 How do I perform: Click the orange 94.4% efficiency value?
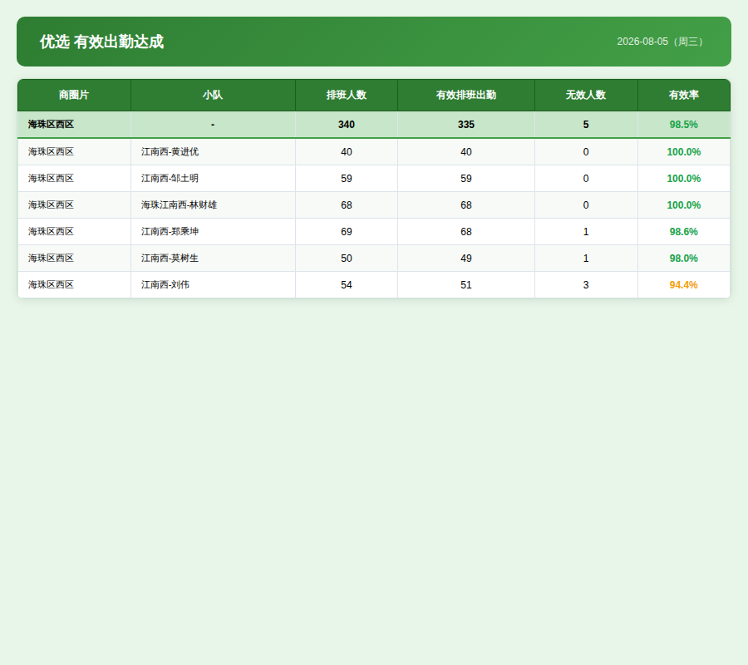point(684,285)
